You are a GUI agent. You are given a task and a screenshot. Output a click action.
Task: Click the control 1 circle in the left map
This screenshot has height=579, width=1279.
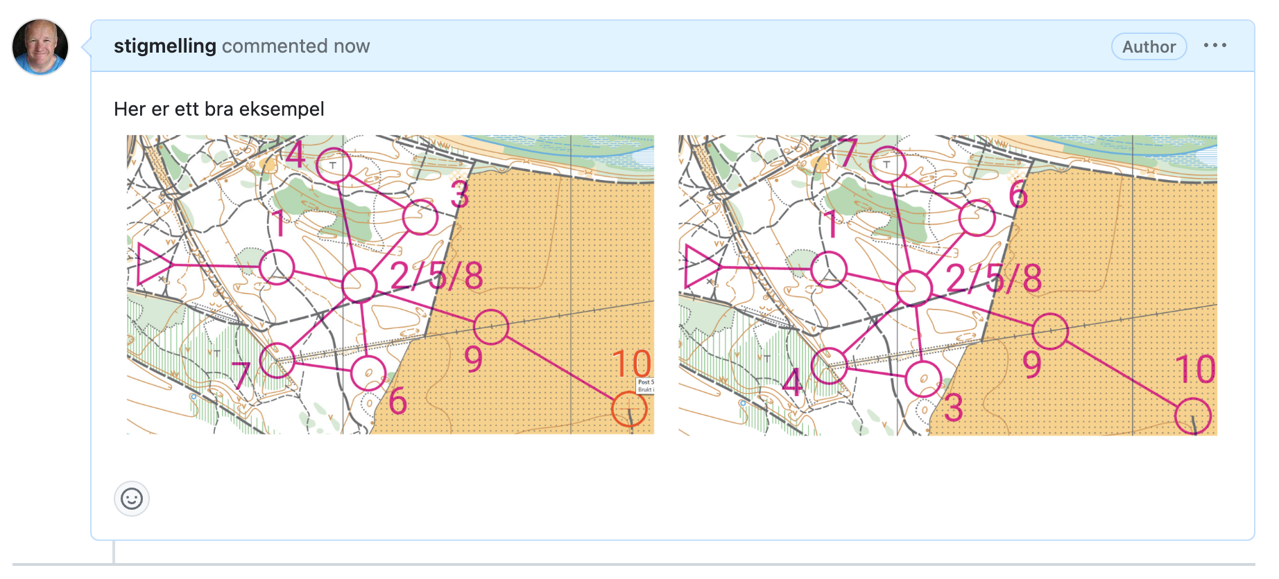[277, 267]
